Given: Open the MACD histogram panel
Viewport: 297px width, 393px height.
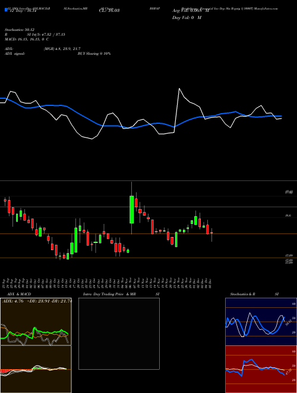Looking at the screenshot, I should coord(36,369).
